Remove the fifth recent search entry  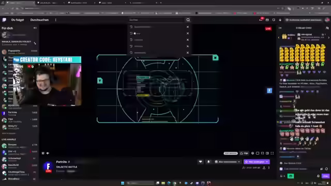tap(187, 53)
